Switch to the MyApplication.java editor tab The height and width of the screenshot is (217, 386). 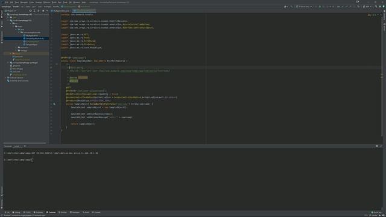(60, 11)
